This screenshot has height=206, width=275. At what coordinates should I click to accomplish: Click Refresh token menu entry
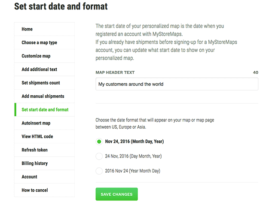[x=35, y=150]
